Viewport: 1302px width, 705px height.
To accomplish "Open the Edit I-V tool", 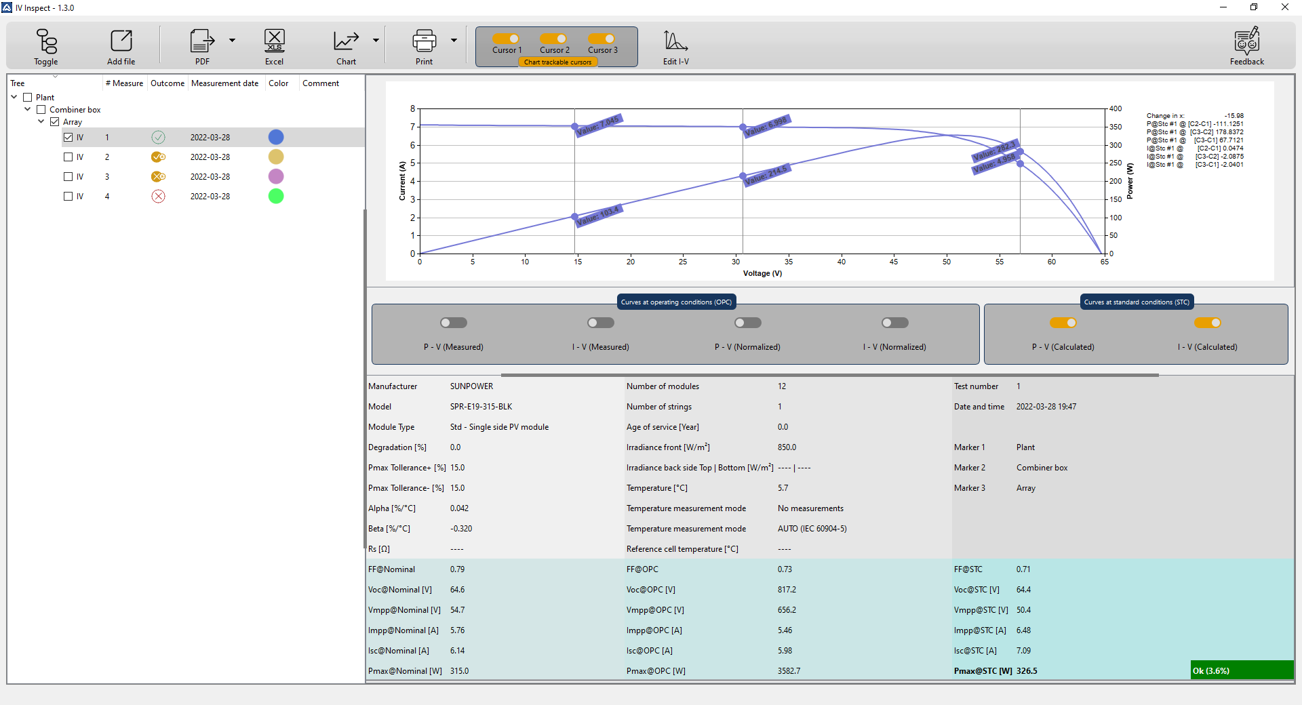I will tap(675, 42).
